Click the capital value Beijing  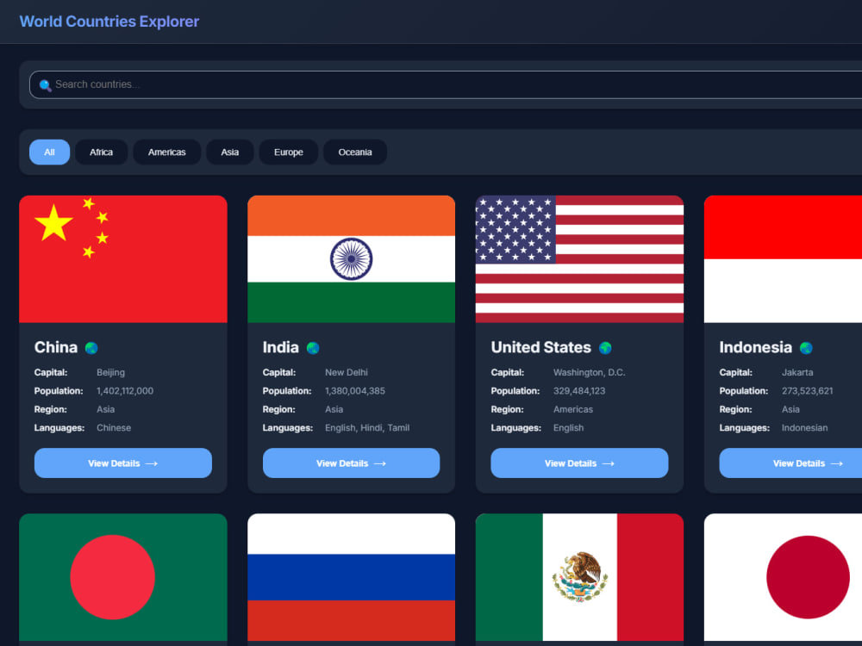[110, 372]
